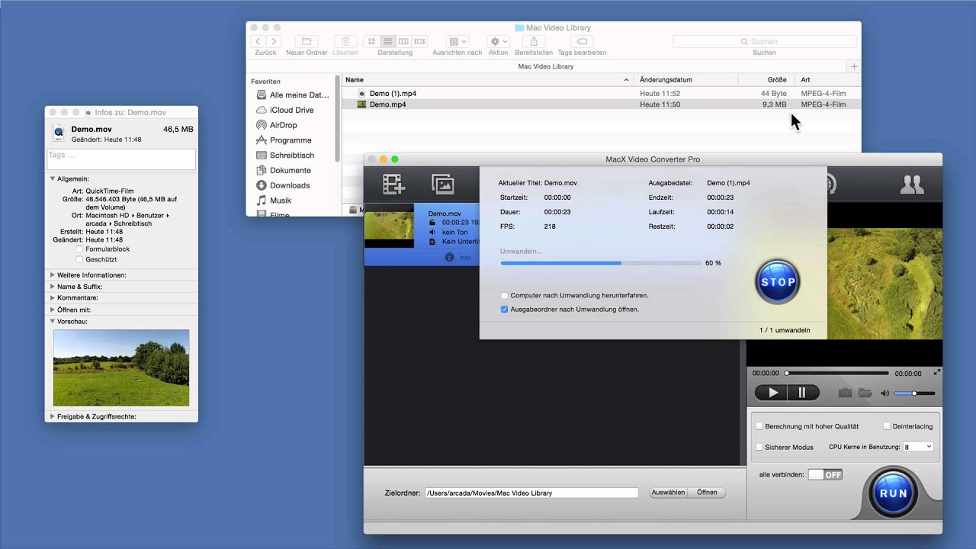This screenshot has height=549, width=976.
Task: Toggle fullscreen preview icon in MacX player
Action: tap(937, 372)
